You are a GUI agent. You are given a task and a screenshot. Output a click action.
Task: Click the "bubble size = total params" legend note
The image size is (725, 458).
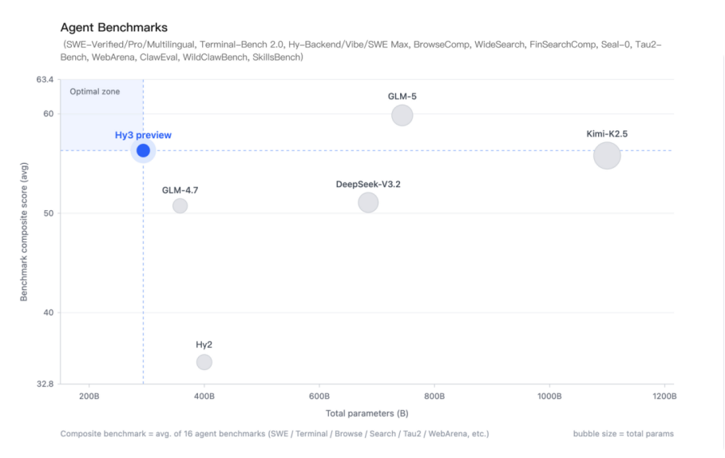point(623,434)
